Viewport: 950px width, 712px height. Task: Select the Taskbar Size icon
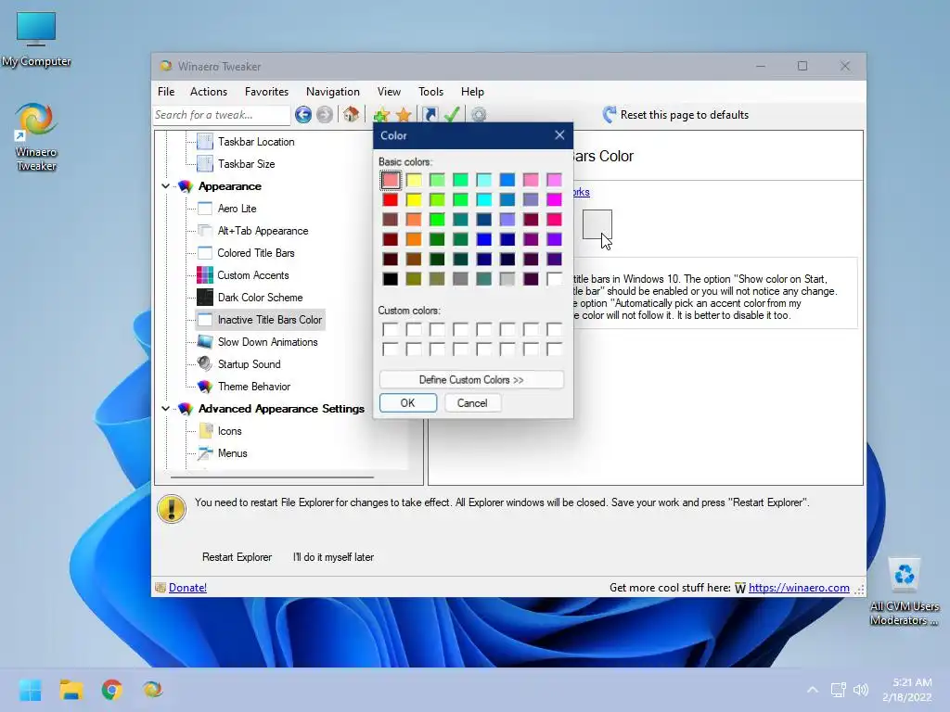(x=205, y=164)
